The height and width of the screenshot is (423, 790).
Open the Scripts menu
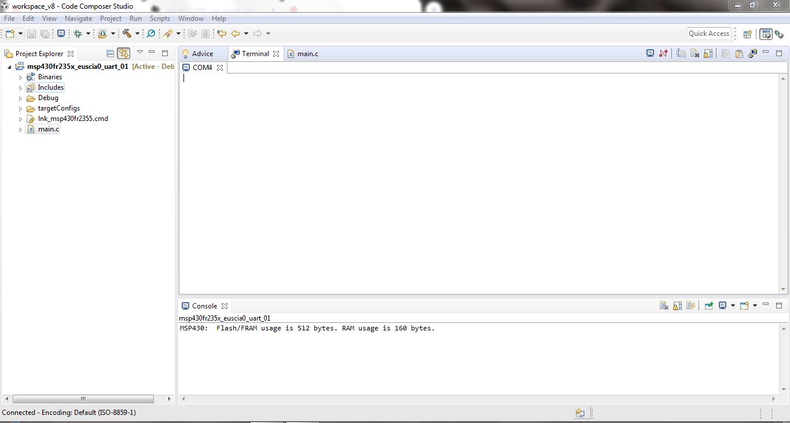[160, 19]
